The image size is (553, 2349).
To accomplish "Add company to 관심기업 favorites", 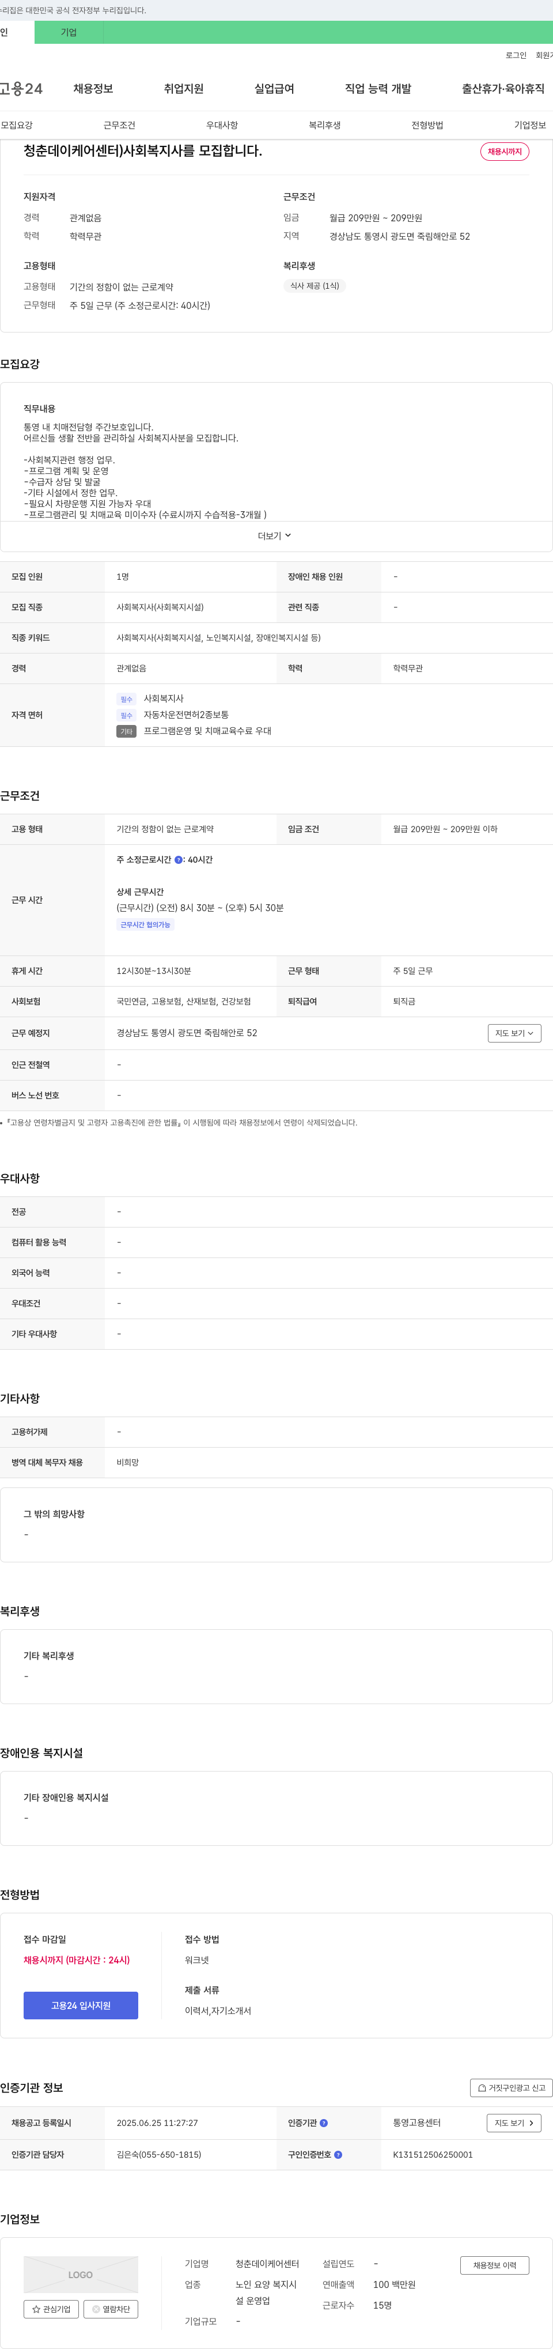I will [51, 2309].
